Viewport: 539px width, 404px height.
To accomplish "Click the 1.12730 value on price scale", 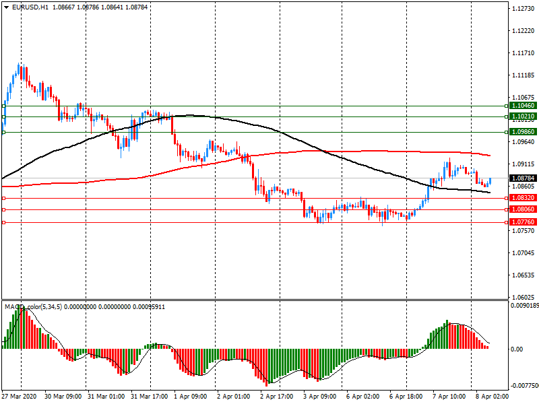I will point(523,9).
